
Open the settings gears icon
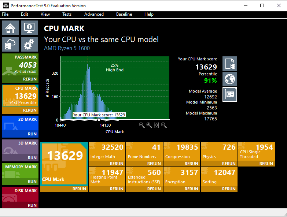click(29, 44)
